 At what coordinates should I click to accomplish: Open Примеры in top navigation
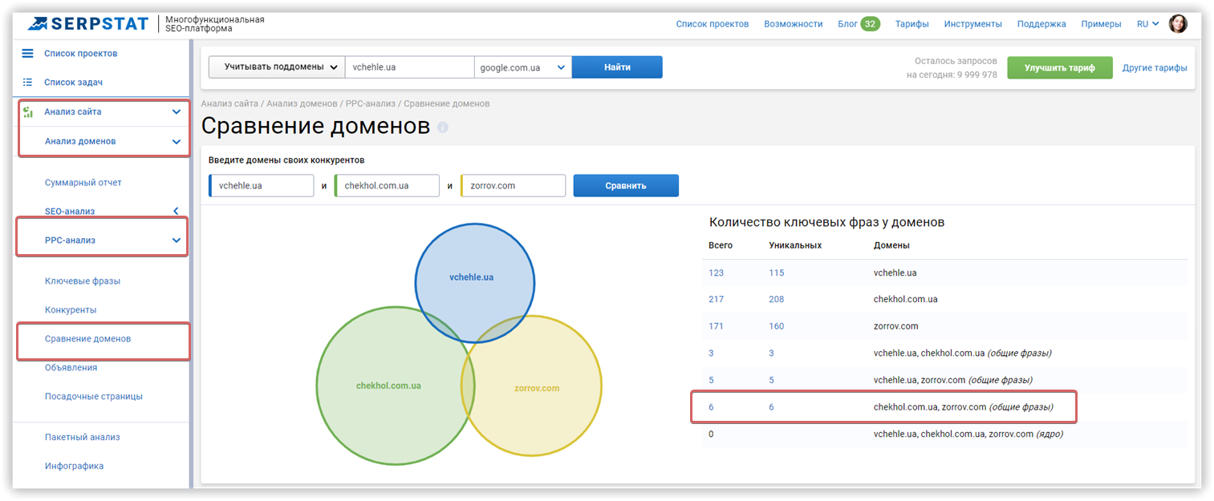pyautogui.click(x=1101, y=24)
